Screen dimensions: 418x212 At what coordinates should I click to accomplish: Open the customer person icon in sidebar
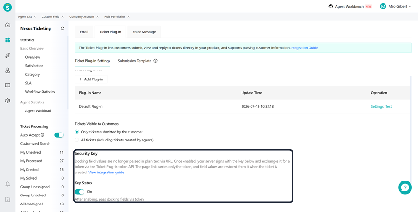pos(8,71)
